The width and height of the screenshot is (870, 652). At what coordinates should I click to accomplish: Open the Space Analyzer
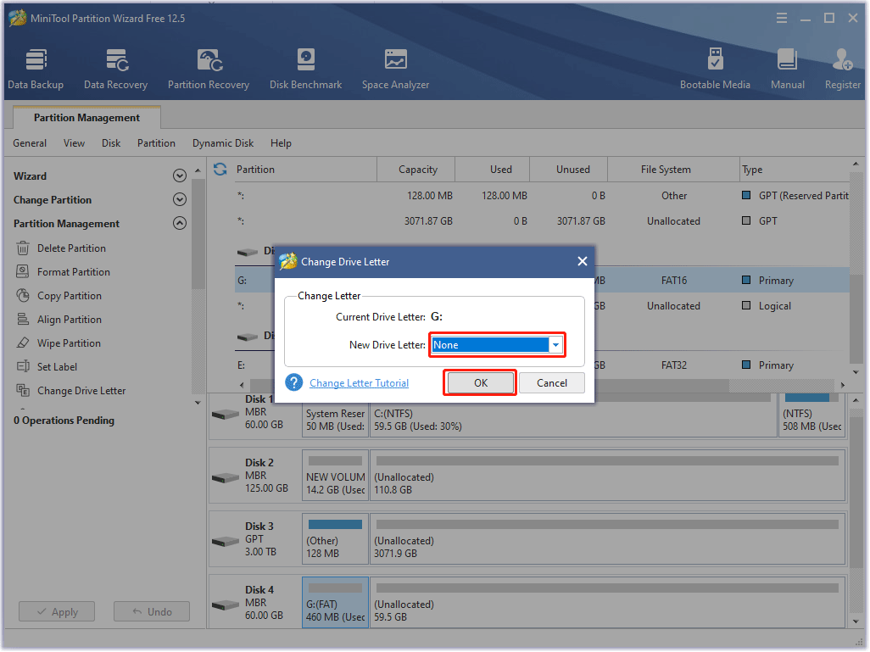click(395, 67)
